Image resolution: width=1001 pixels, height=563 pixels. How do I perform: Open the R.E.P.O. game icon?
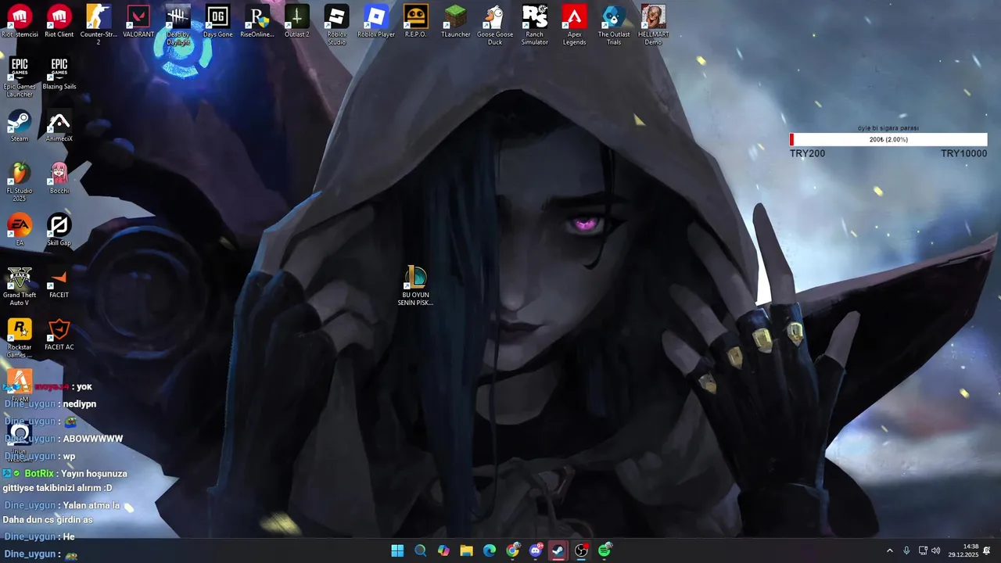click(x=415, y=21)
